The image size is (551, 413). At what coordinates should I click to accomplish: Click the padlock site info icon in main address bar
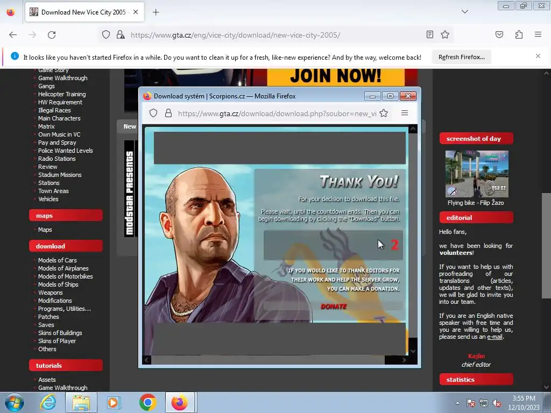coord(121,35)
